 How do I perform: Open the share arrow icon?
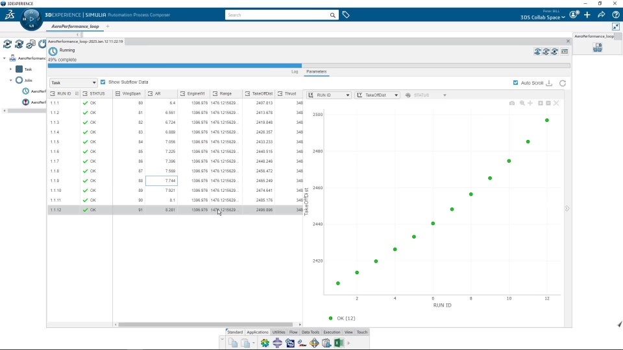601,15
